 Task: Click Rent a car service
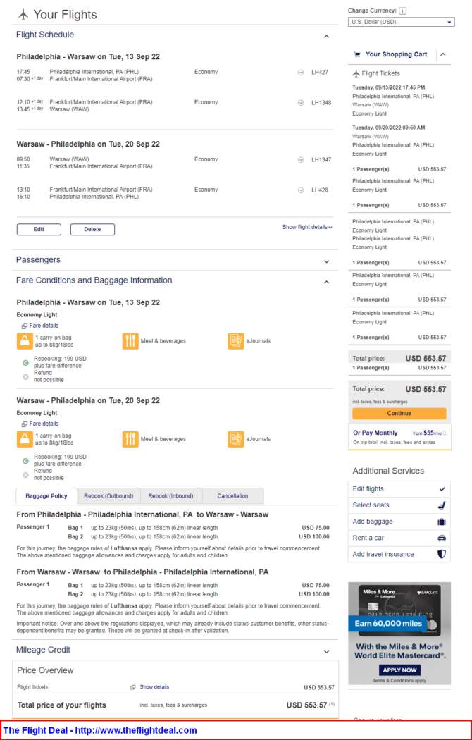[x=399, y=538]
